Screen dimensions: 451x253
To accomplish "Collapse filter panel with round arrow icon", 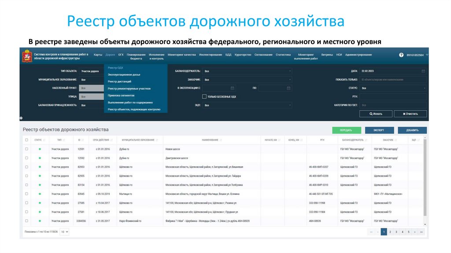I will [x=21, y=118].
